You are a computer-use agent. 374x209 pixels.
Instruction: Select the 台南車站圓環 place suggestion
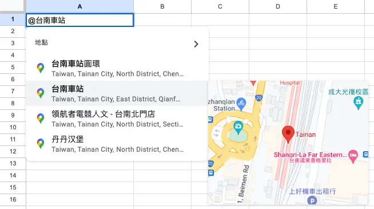pos(117,68)
